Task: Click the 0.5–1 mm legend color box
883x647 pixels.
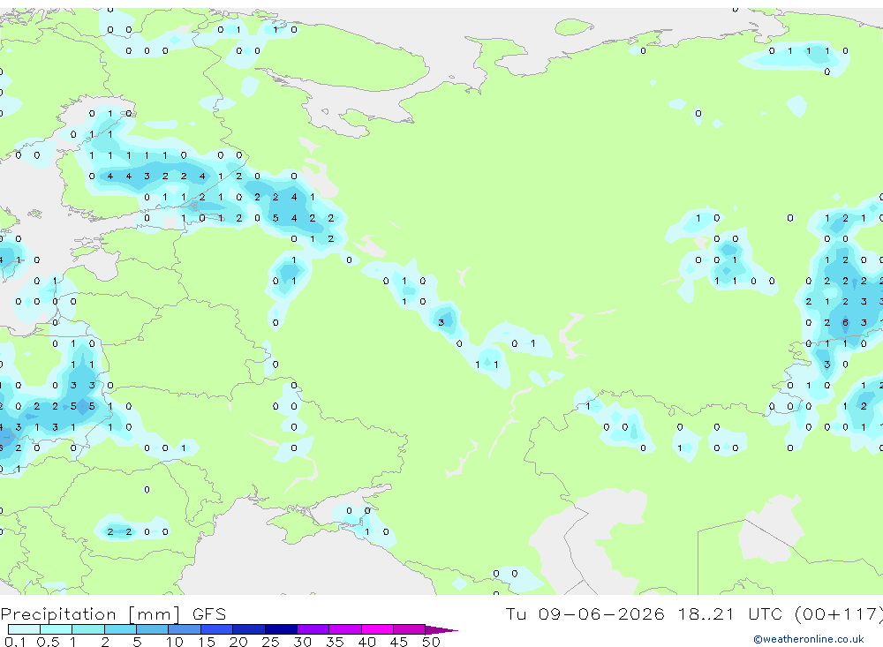Action: click(x=57, y=629)
